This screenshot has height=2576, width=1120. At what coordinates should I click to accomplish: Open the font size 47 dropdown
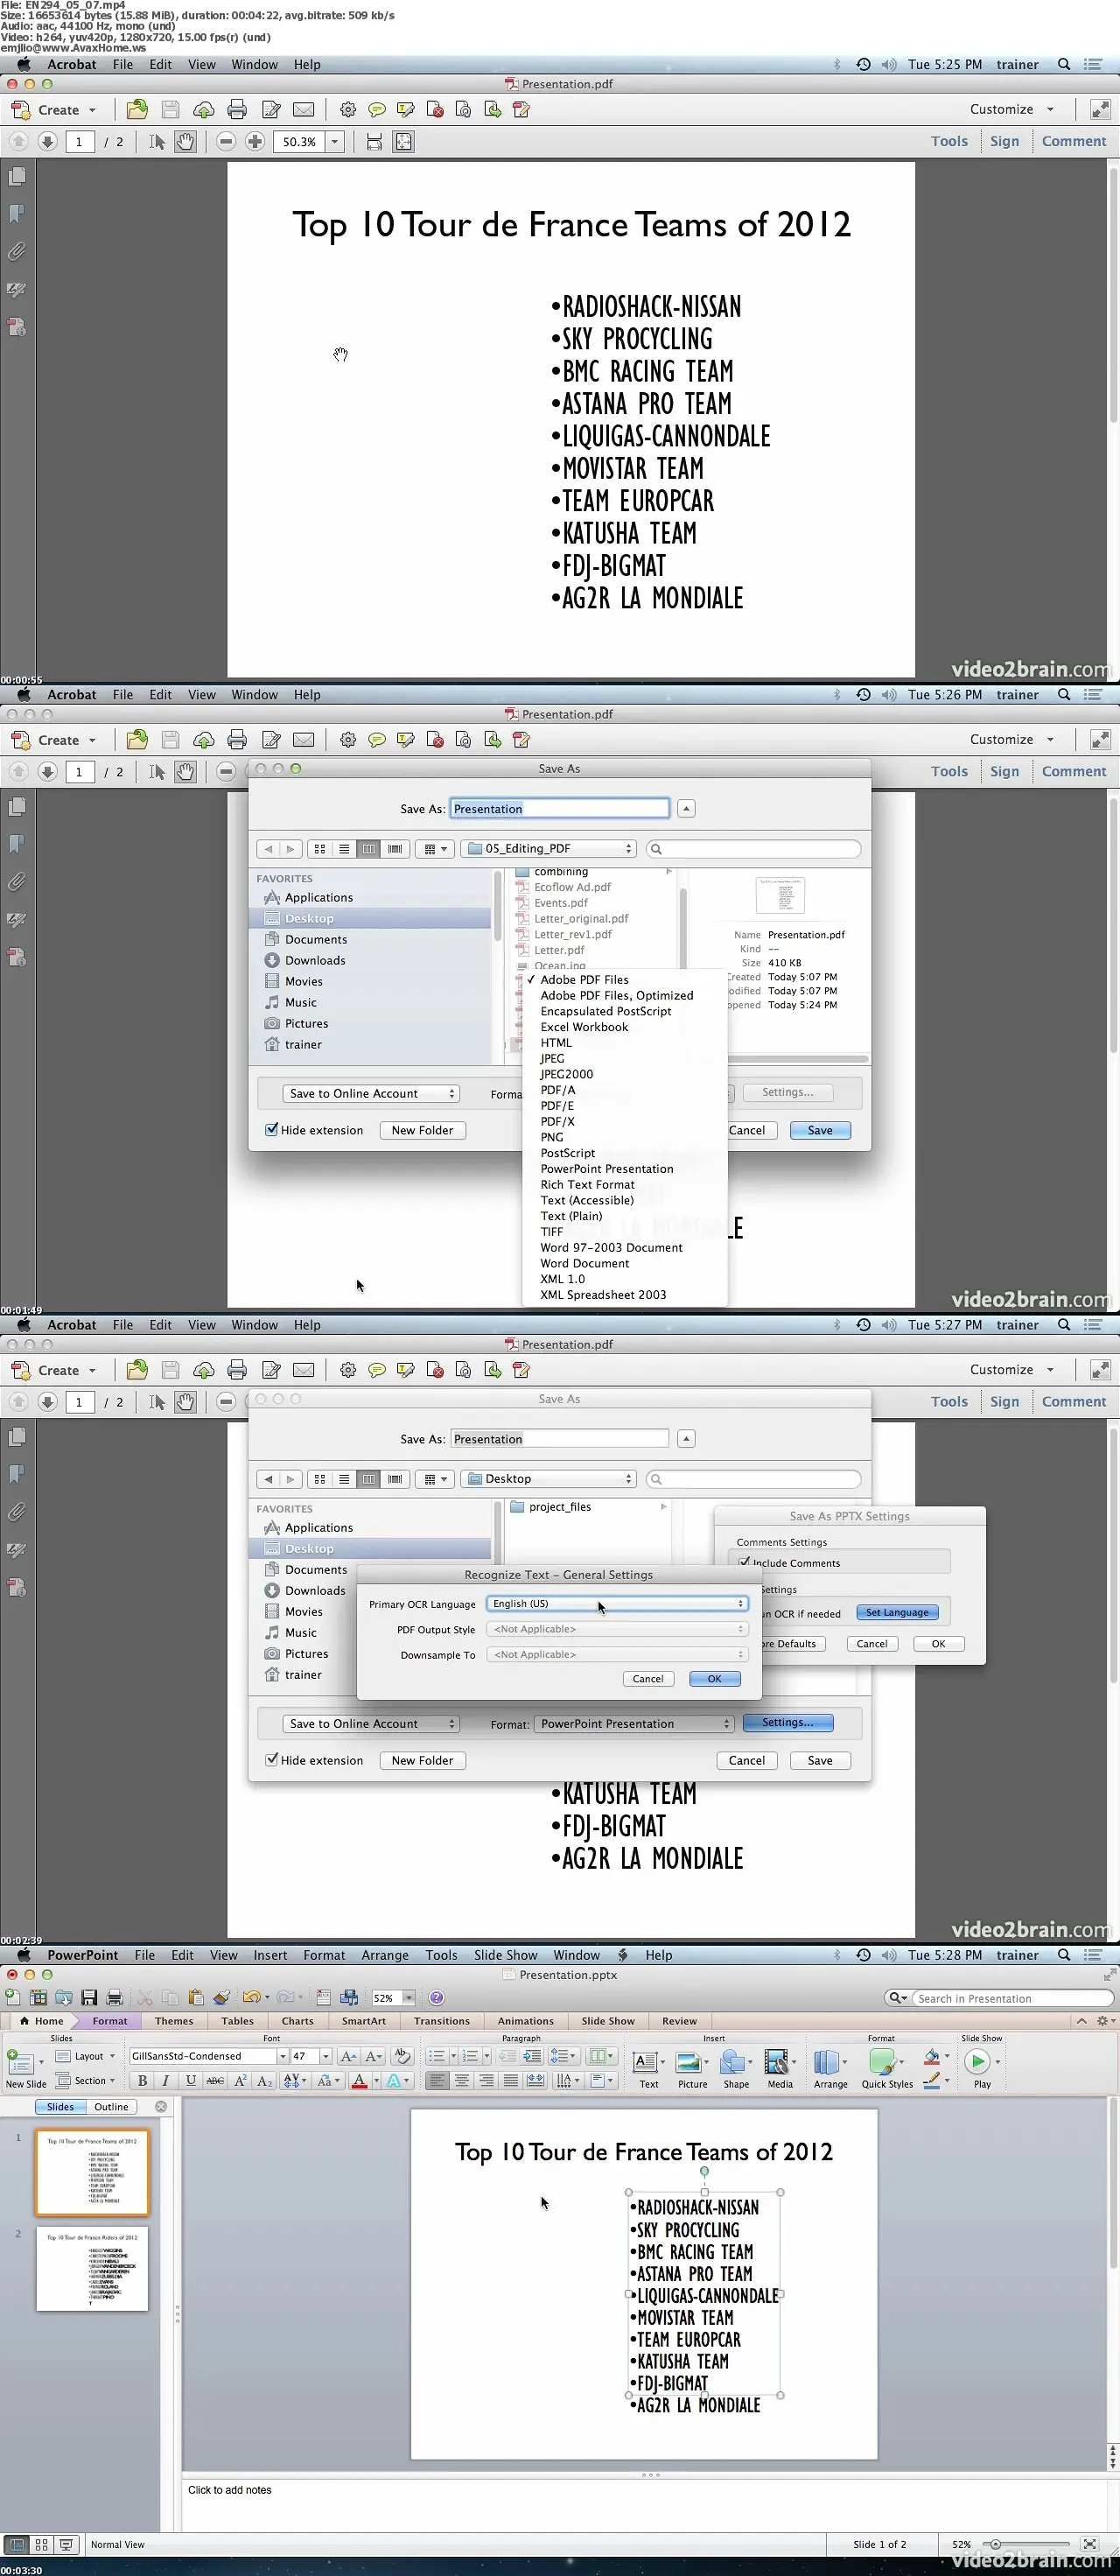click(326, 2056)
